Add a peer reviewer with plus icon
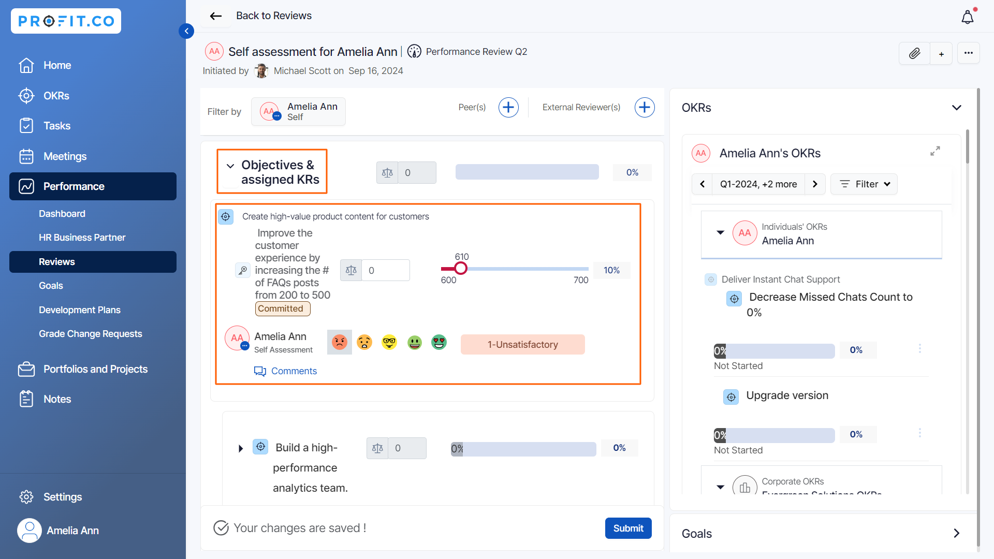 pos(508,108)
